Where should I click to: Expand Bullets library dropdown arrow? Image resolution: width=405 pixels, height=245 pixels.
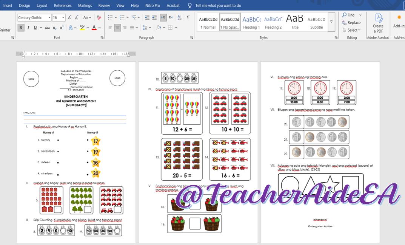(x=115, y=18)
